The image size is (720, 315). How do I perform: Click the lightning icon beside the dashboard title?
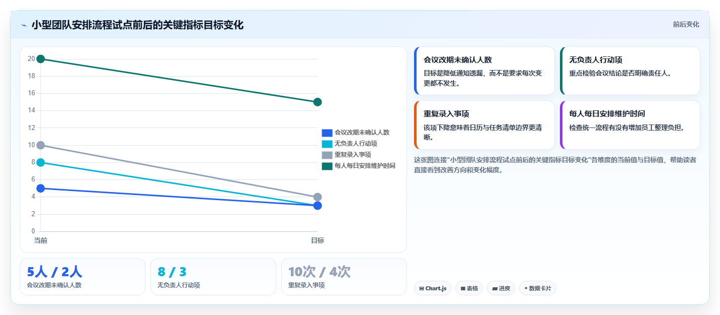pyautogui.click(x=24, y=25)
